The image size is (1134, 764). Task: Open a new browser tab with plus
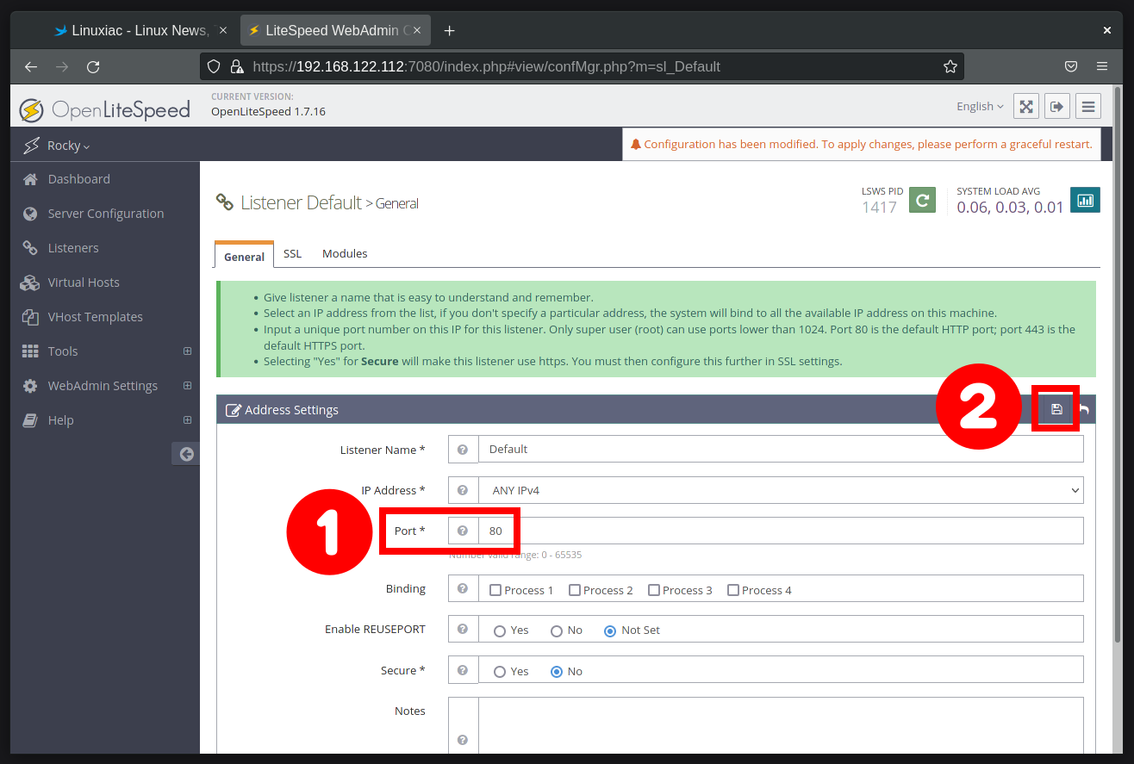[449, 31]
